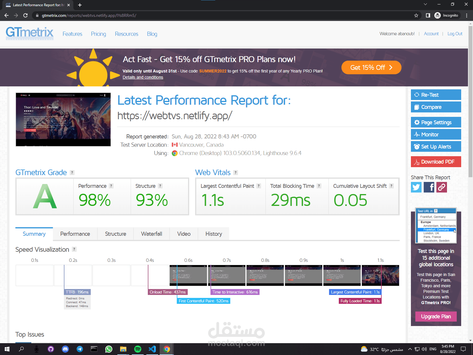Click First Contentful Paint 520ms marker
The width and height of the screenshot is (473, 355).
coord(204,301)
